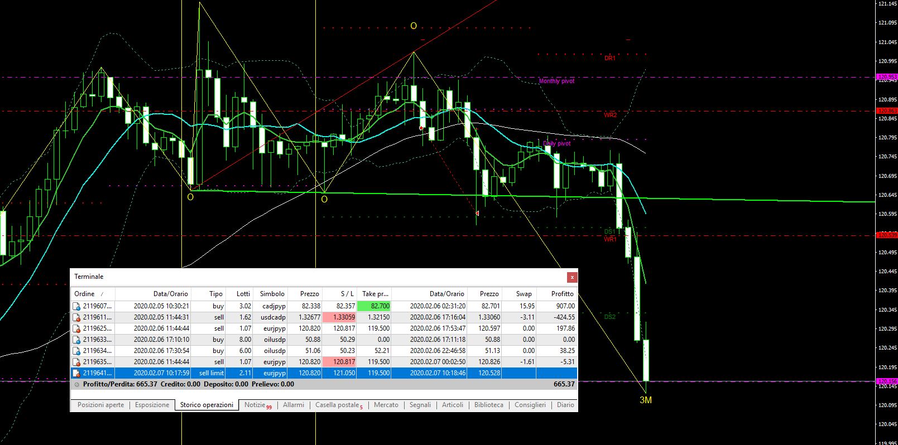Screen dimensions: 898x445
Task: Open the Notizie tab
Action: [257, 405]
